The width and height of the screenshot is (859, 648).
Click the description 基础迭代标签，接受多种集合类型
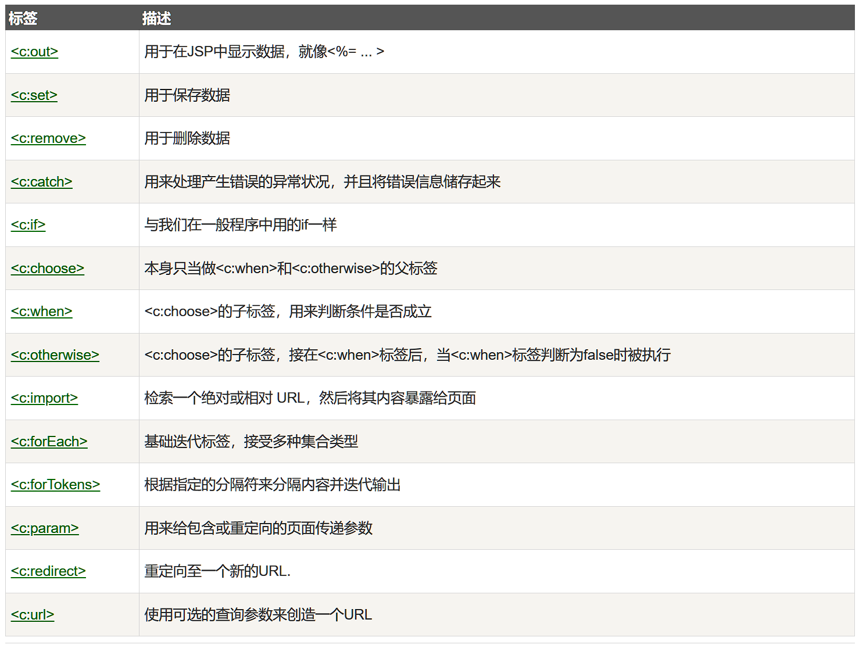tap(251, 442)
